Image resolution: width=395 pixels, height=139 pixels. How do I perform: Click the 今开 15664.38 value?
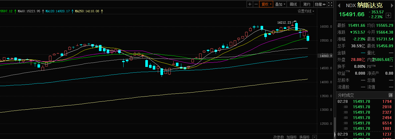[385, 32]
